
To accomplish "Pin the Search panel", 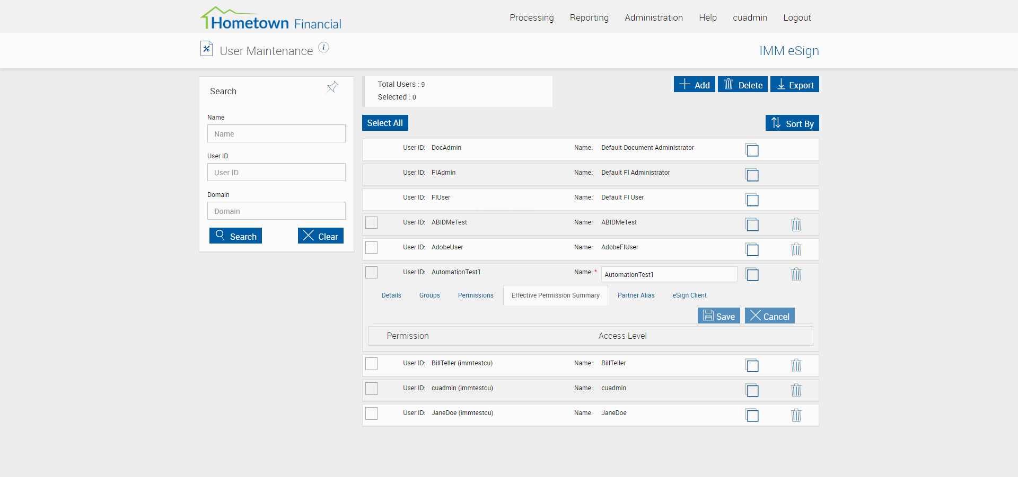I will (x=332, y=87).
